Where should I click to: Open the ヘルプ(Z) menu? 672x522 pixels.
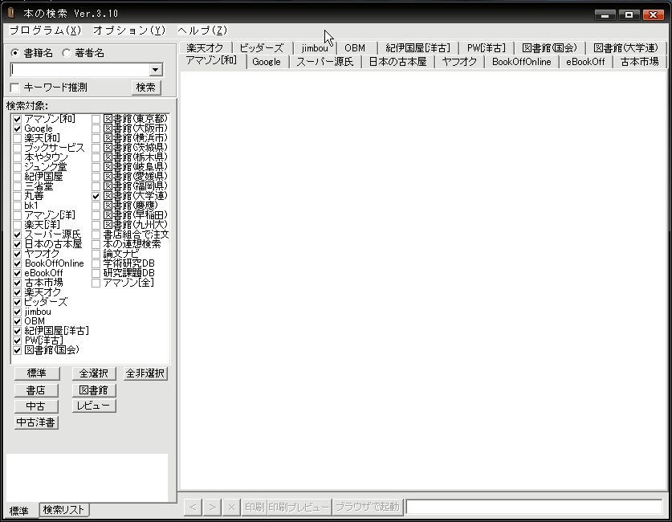pyautogui.click(x=202, y=31)
